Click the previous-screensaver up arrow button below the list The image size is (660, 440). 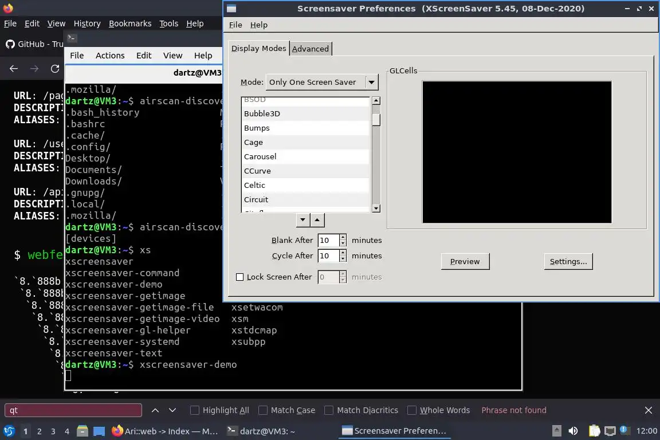317,220
